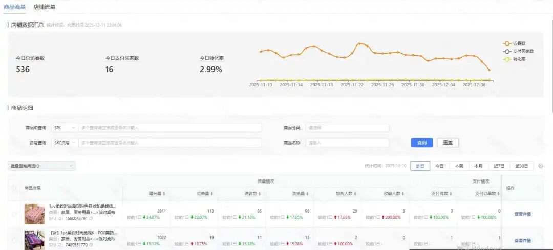553x250 pixels.
Task: Select the 近7日 time range tab
Action: 499,166
